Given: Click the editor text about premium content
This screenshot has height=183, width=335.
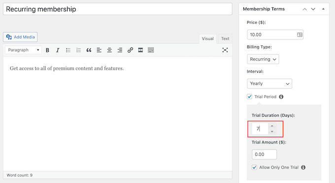Looking at the screenshot, I should click(x=67, y=68).
